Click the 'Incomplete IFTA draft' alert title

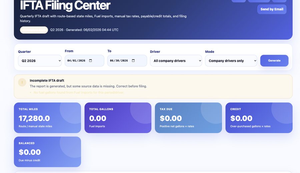pyautogui.click(x=47, y=81)
